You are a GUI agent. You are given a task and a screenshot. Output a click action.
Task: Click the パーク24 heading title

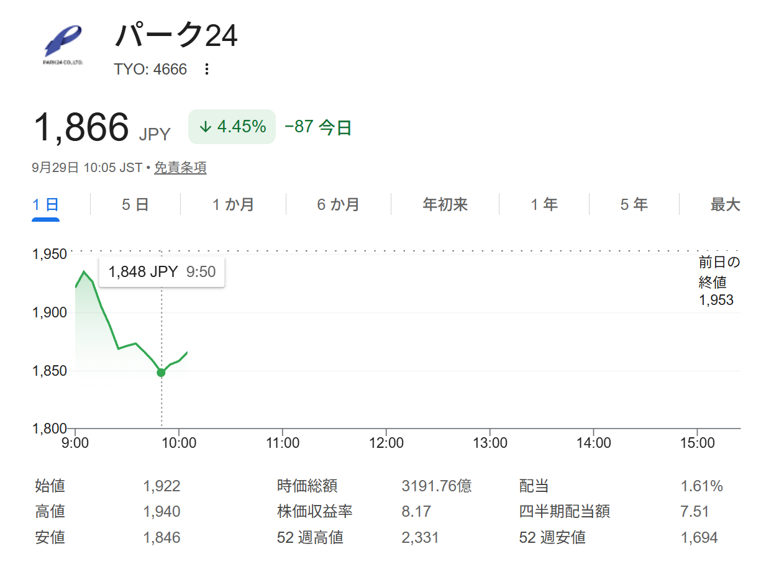pos(176,35)
